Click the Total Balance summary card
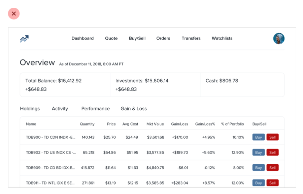Viewport: 303px width, 194px height. (65, 85)
